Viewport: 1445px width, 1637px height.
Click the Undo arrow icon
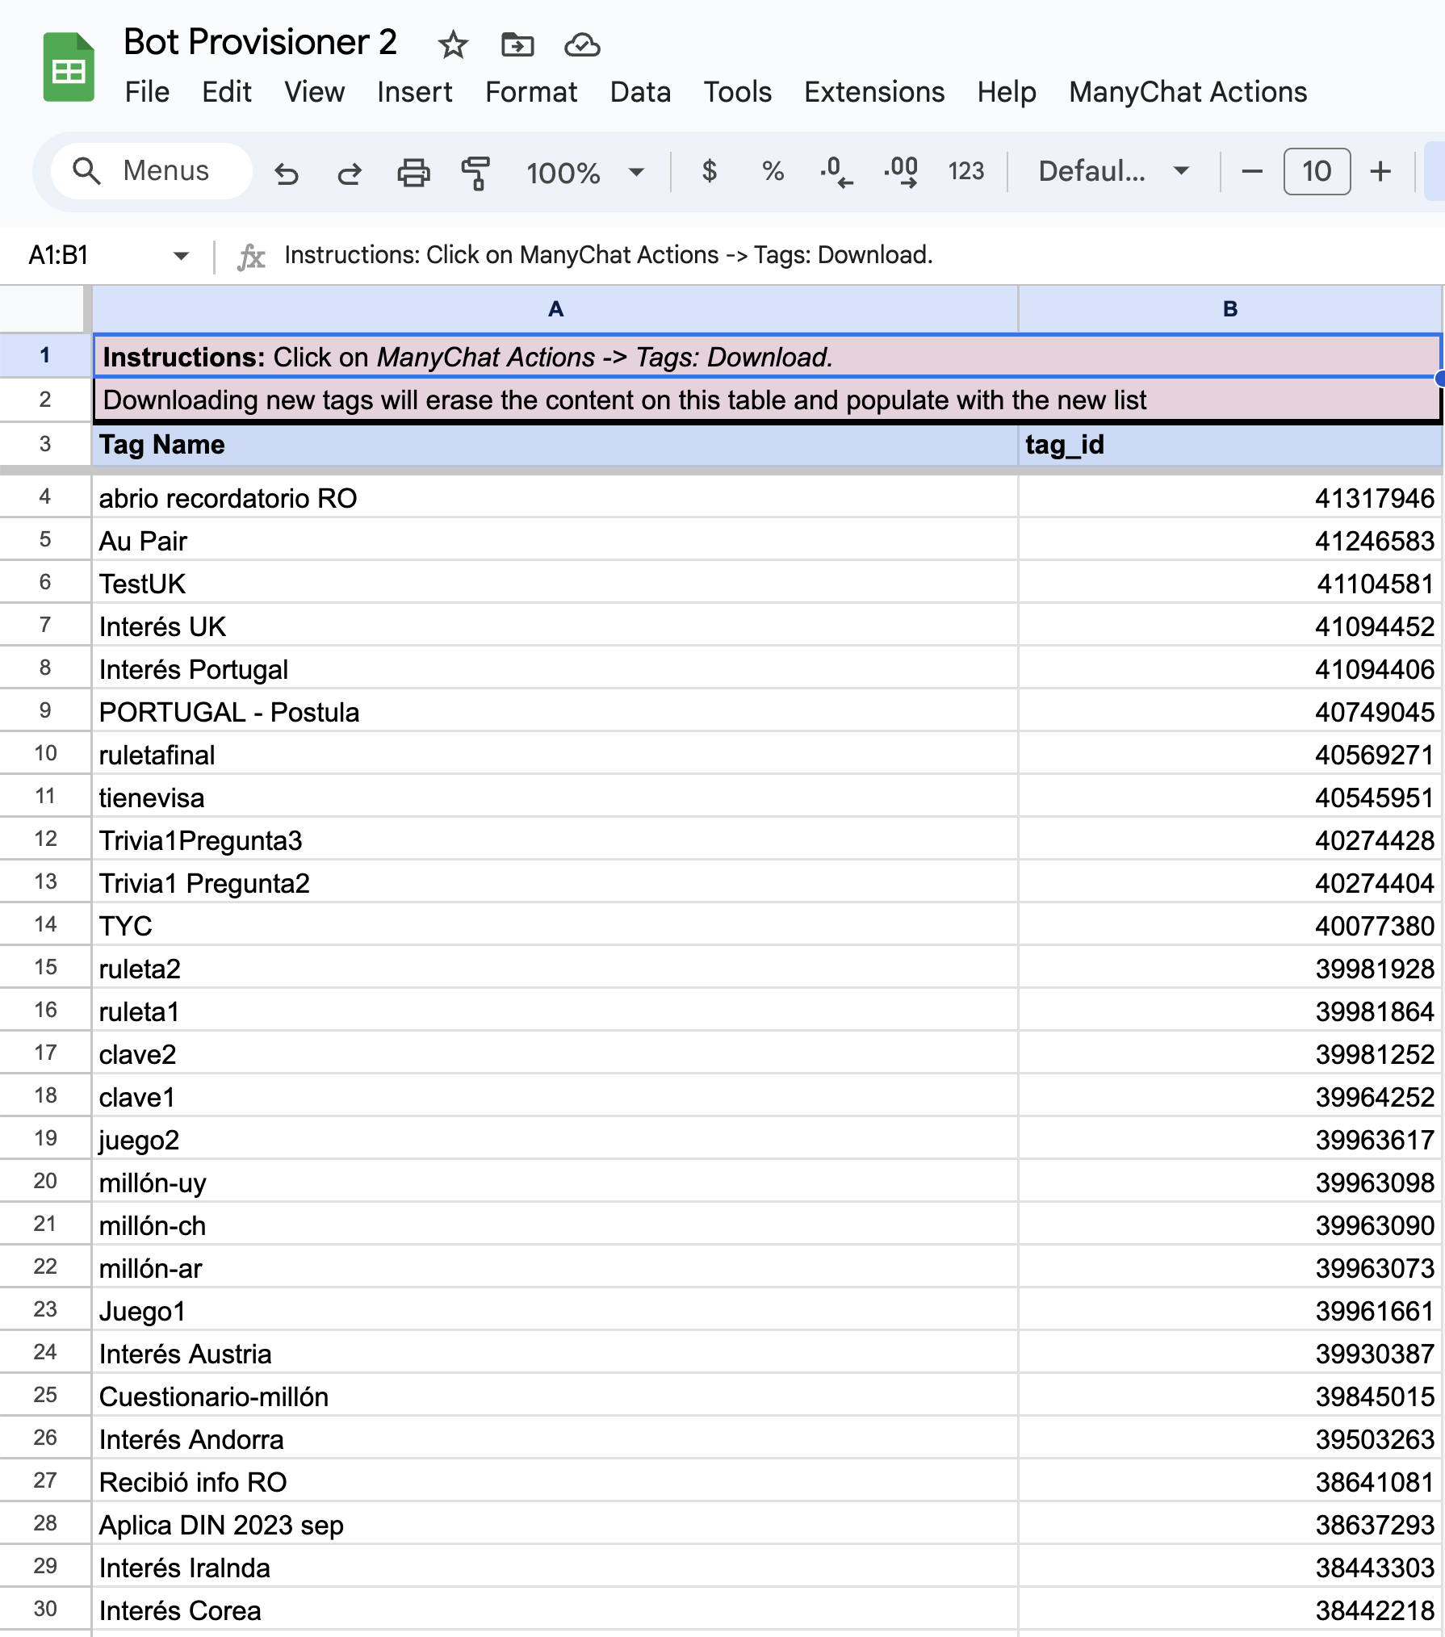(x=287, y=172)
